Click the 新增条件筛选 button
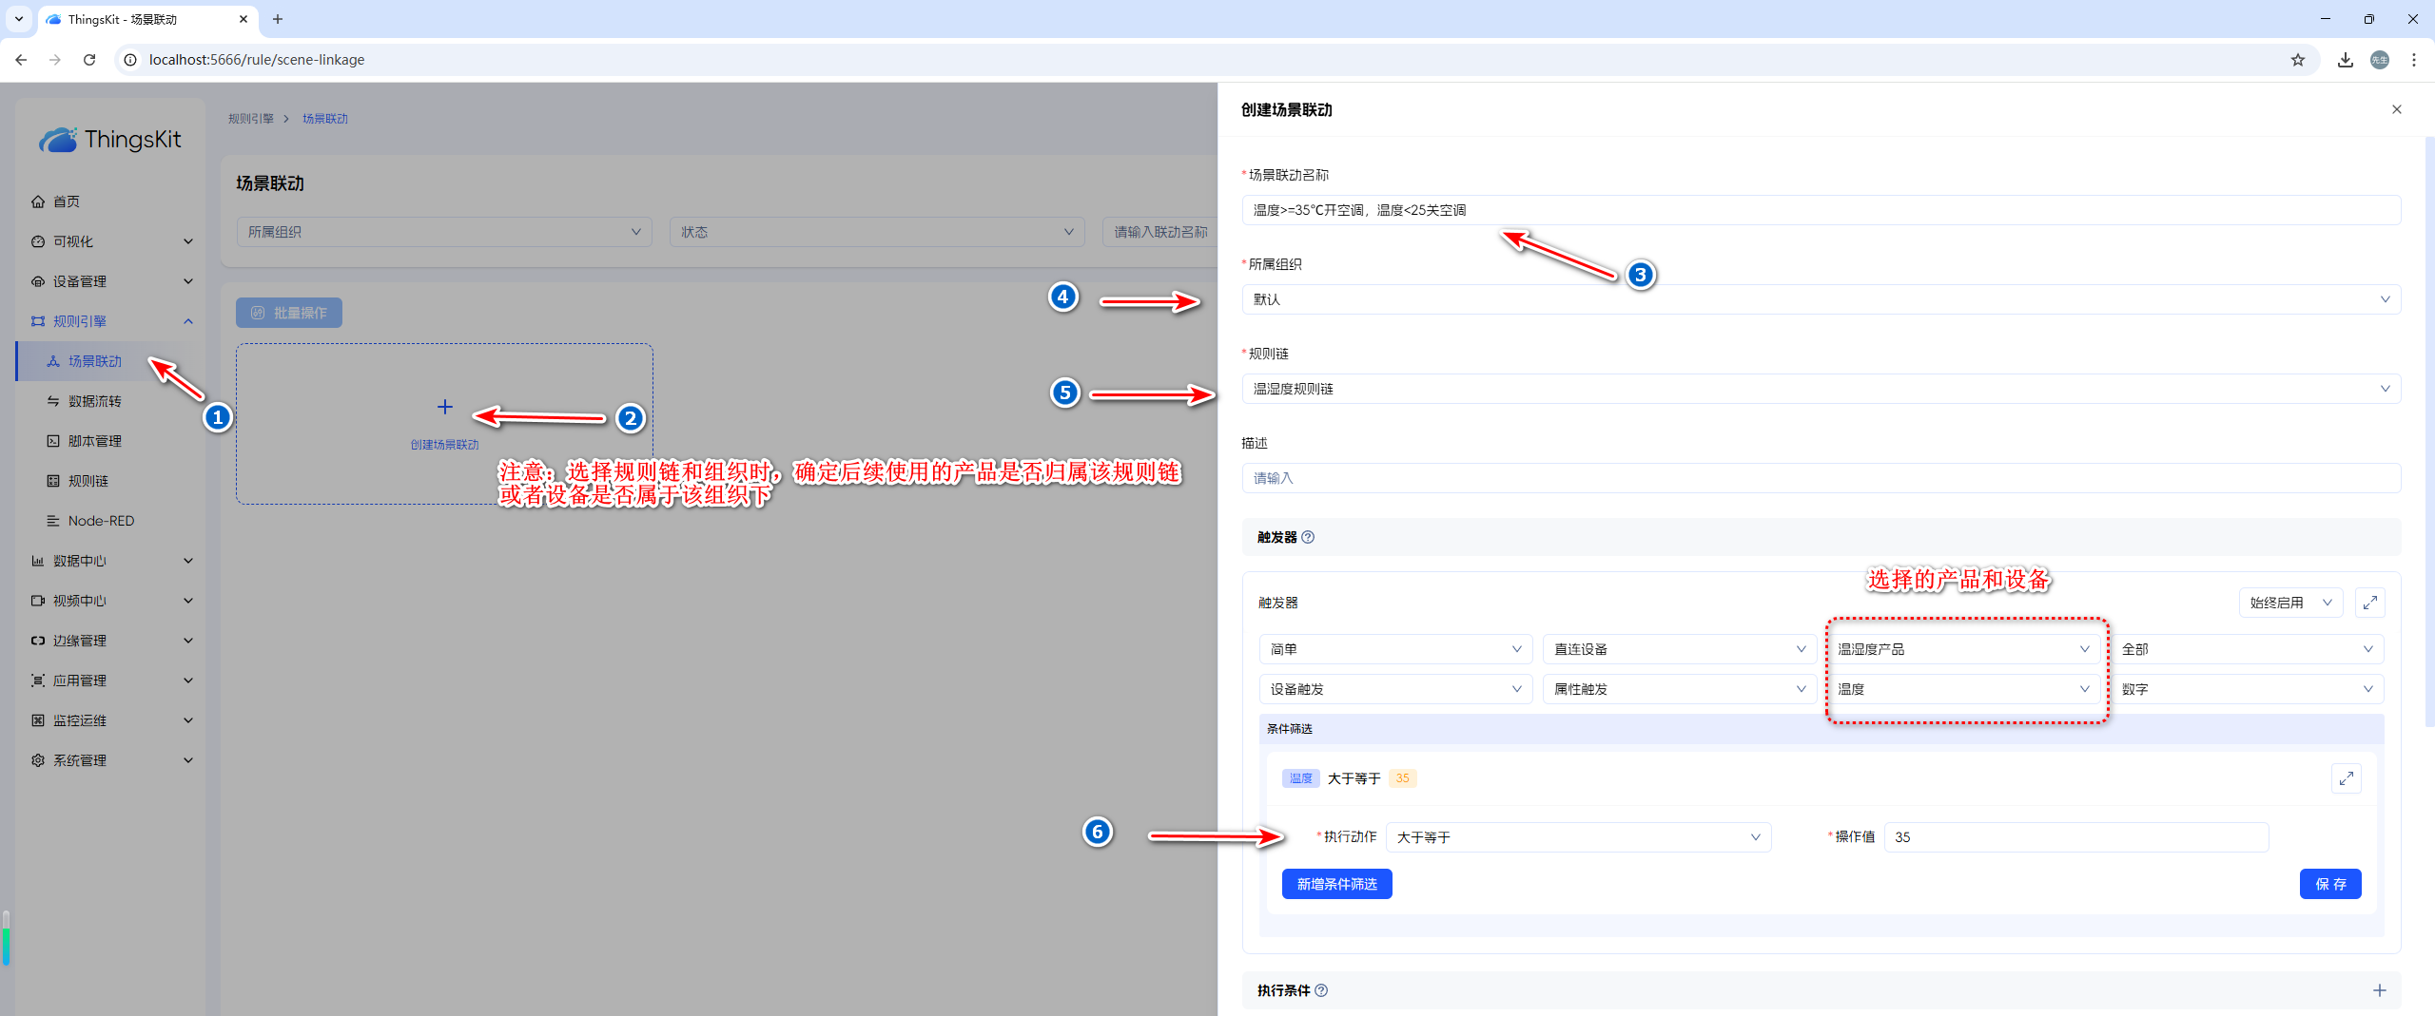This screenshot has height=1016, width=2435. 1336,884
